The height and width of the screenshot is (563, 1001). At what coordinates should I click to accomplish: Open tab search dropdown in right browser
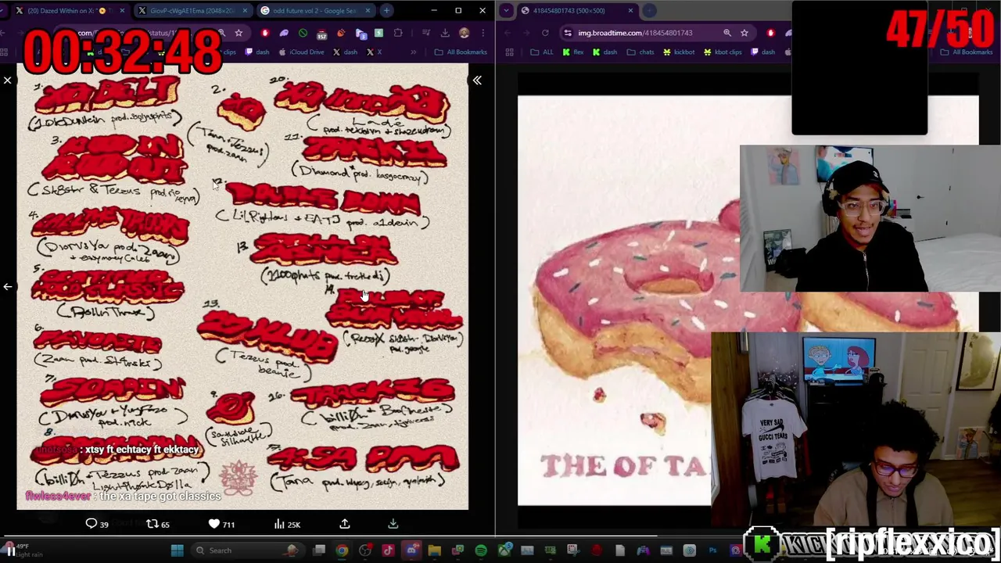[x=506, y=11]
